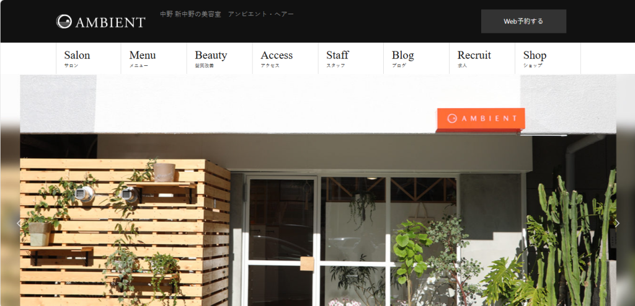Click the circular Ambient logo icon

[64, 22]
